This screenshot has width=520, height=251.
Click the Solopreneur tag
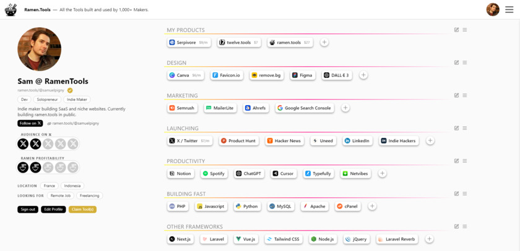(47, 100)
